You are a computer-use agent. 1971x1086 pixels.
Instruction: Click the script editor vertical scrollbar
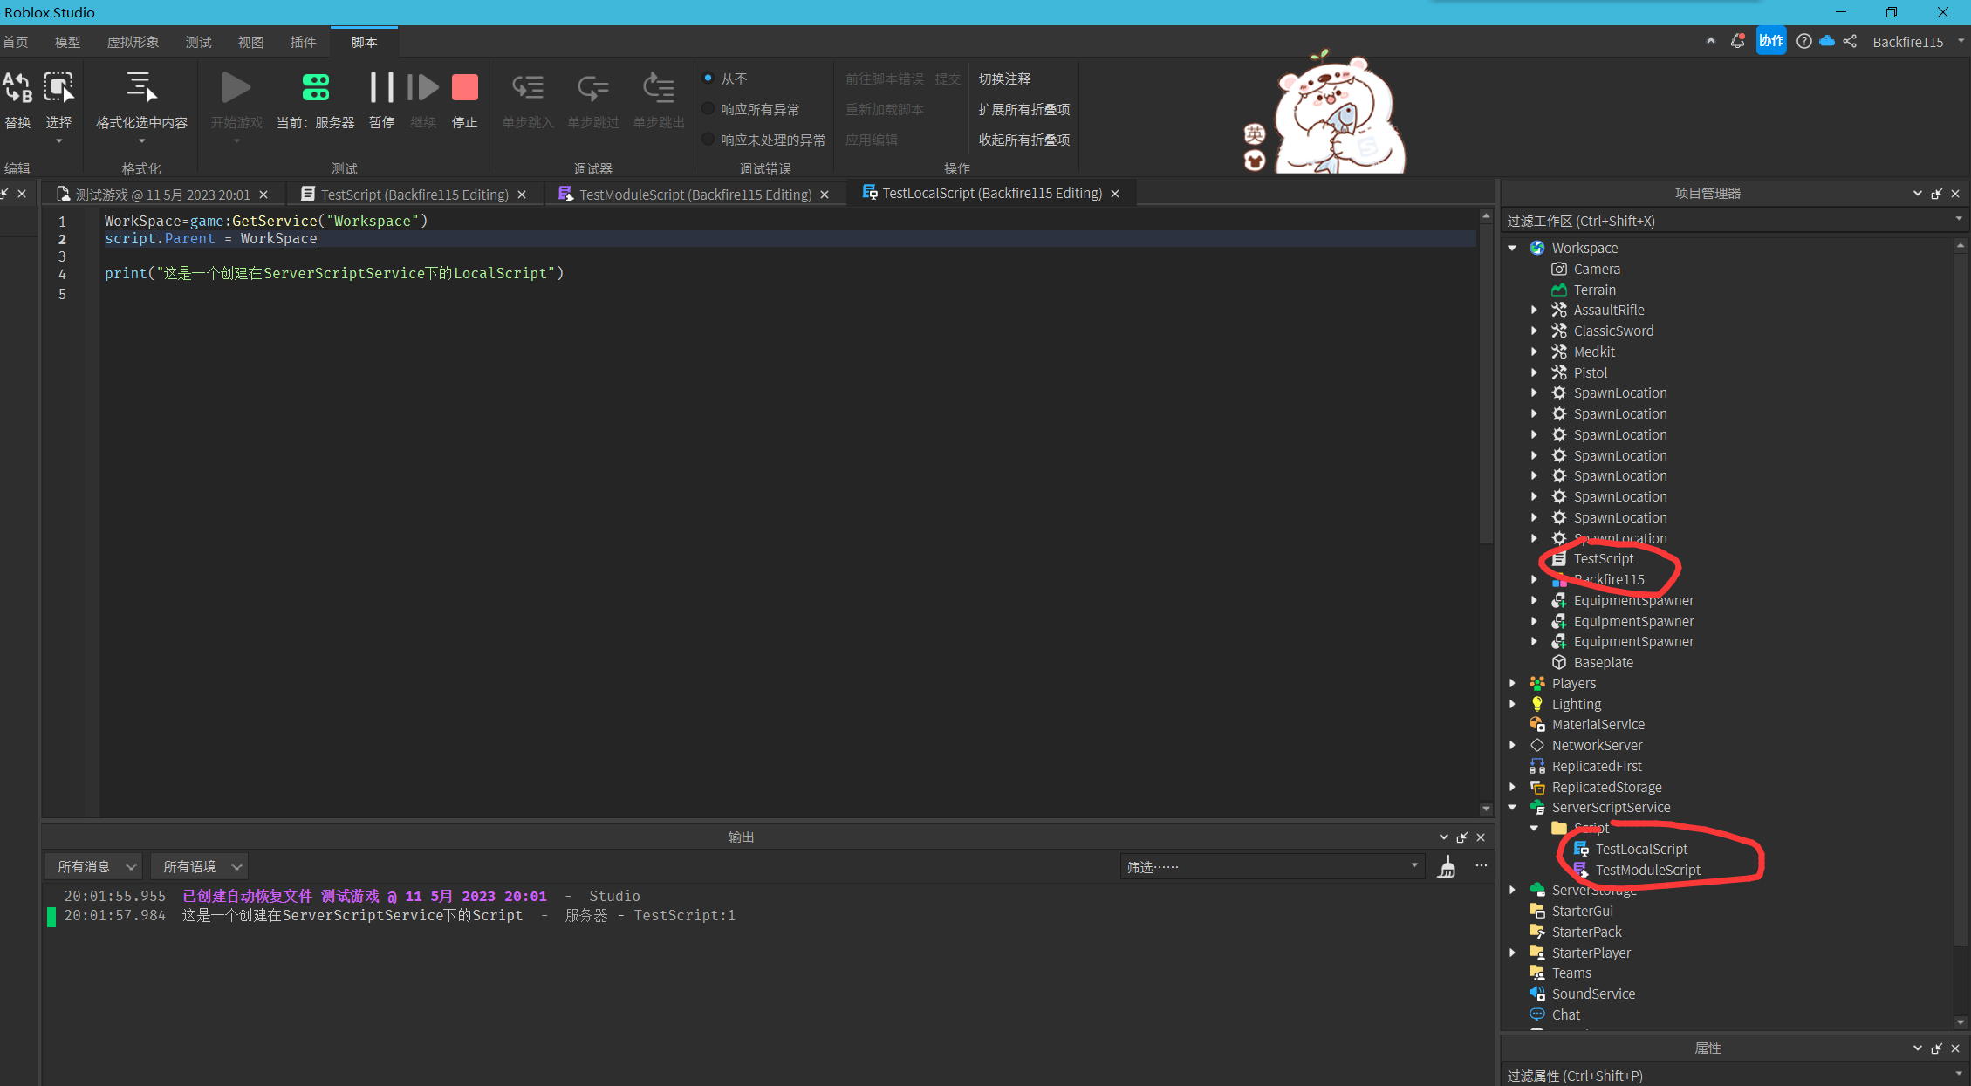point(1486,384)
